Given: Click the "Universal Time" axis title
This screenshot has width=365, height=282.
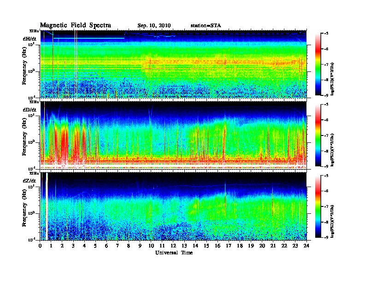Looking at the screenshot, I should [174, 253].
